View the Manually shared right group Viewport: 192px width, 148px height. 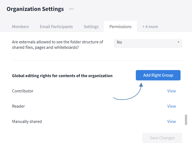[x=171, y=122]
